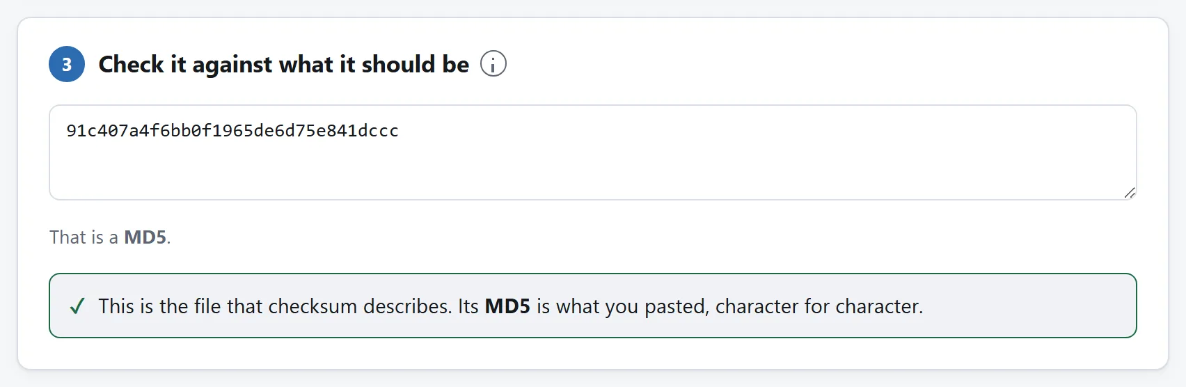
Task: Click the heading 'Check it against what it should be'
Action: pyautogui.click(x=284, y=64)
